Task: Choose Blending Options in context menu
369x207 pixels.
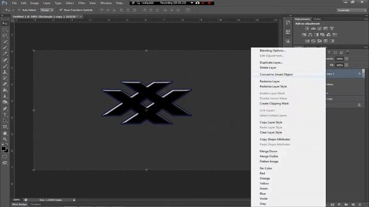Action: click(273, 51)
